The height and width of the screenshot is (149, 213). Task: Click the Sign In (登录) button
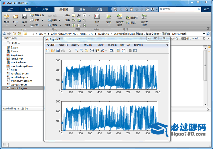coord(206,9)
